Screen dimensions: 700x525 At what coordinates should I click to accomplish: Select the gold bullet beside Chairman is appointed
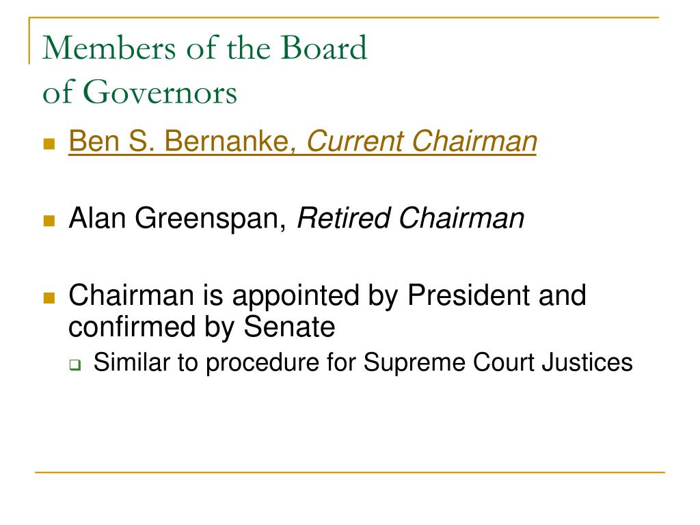tap(49, 298)
